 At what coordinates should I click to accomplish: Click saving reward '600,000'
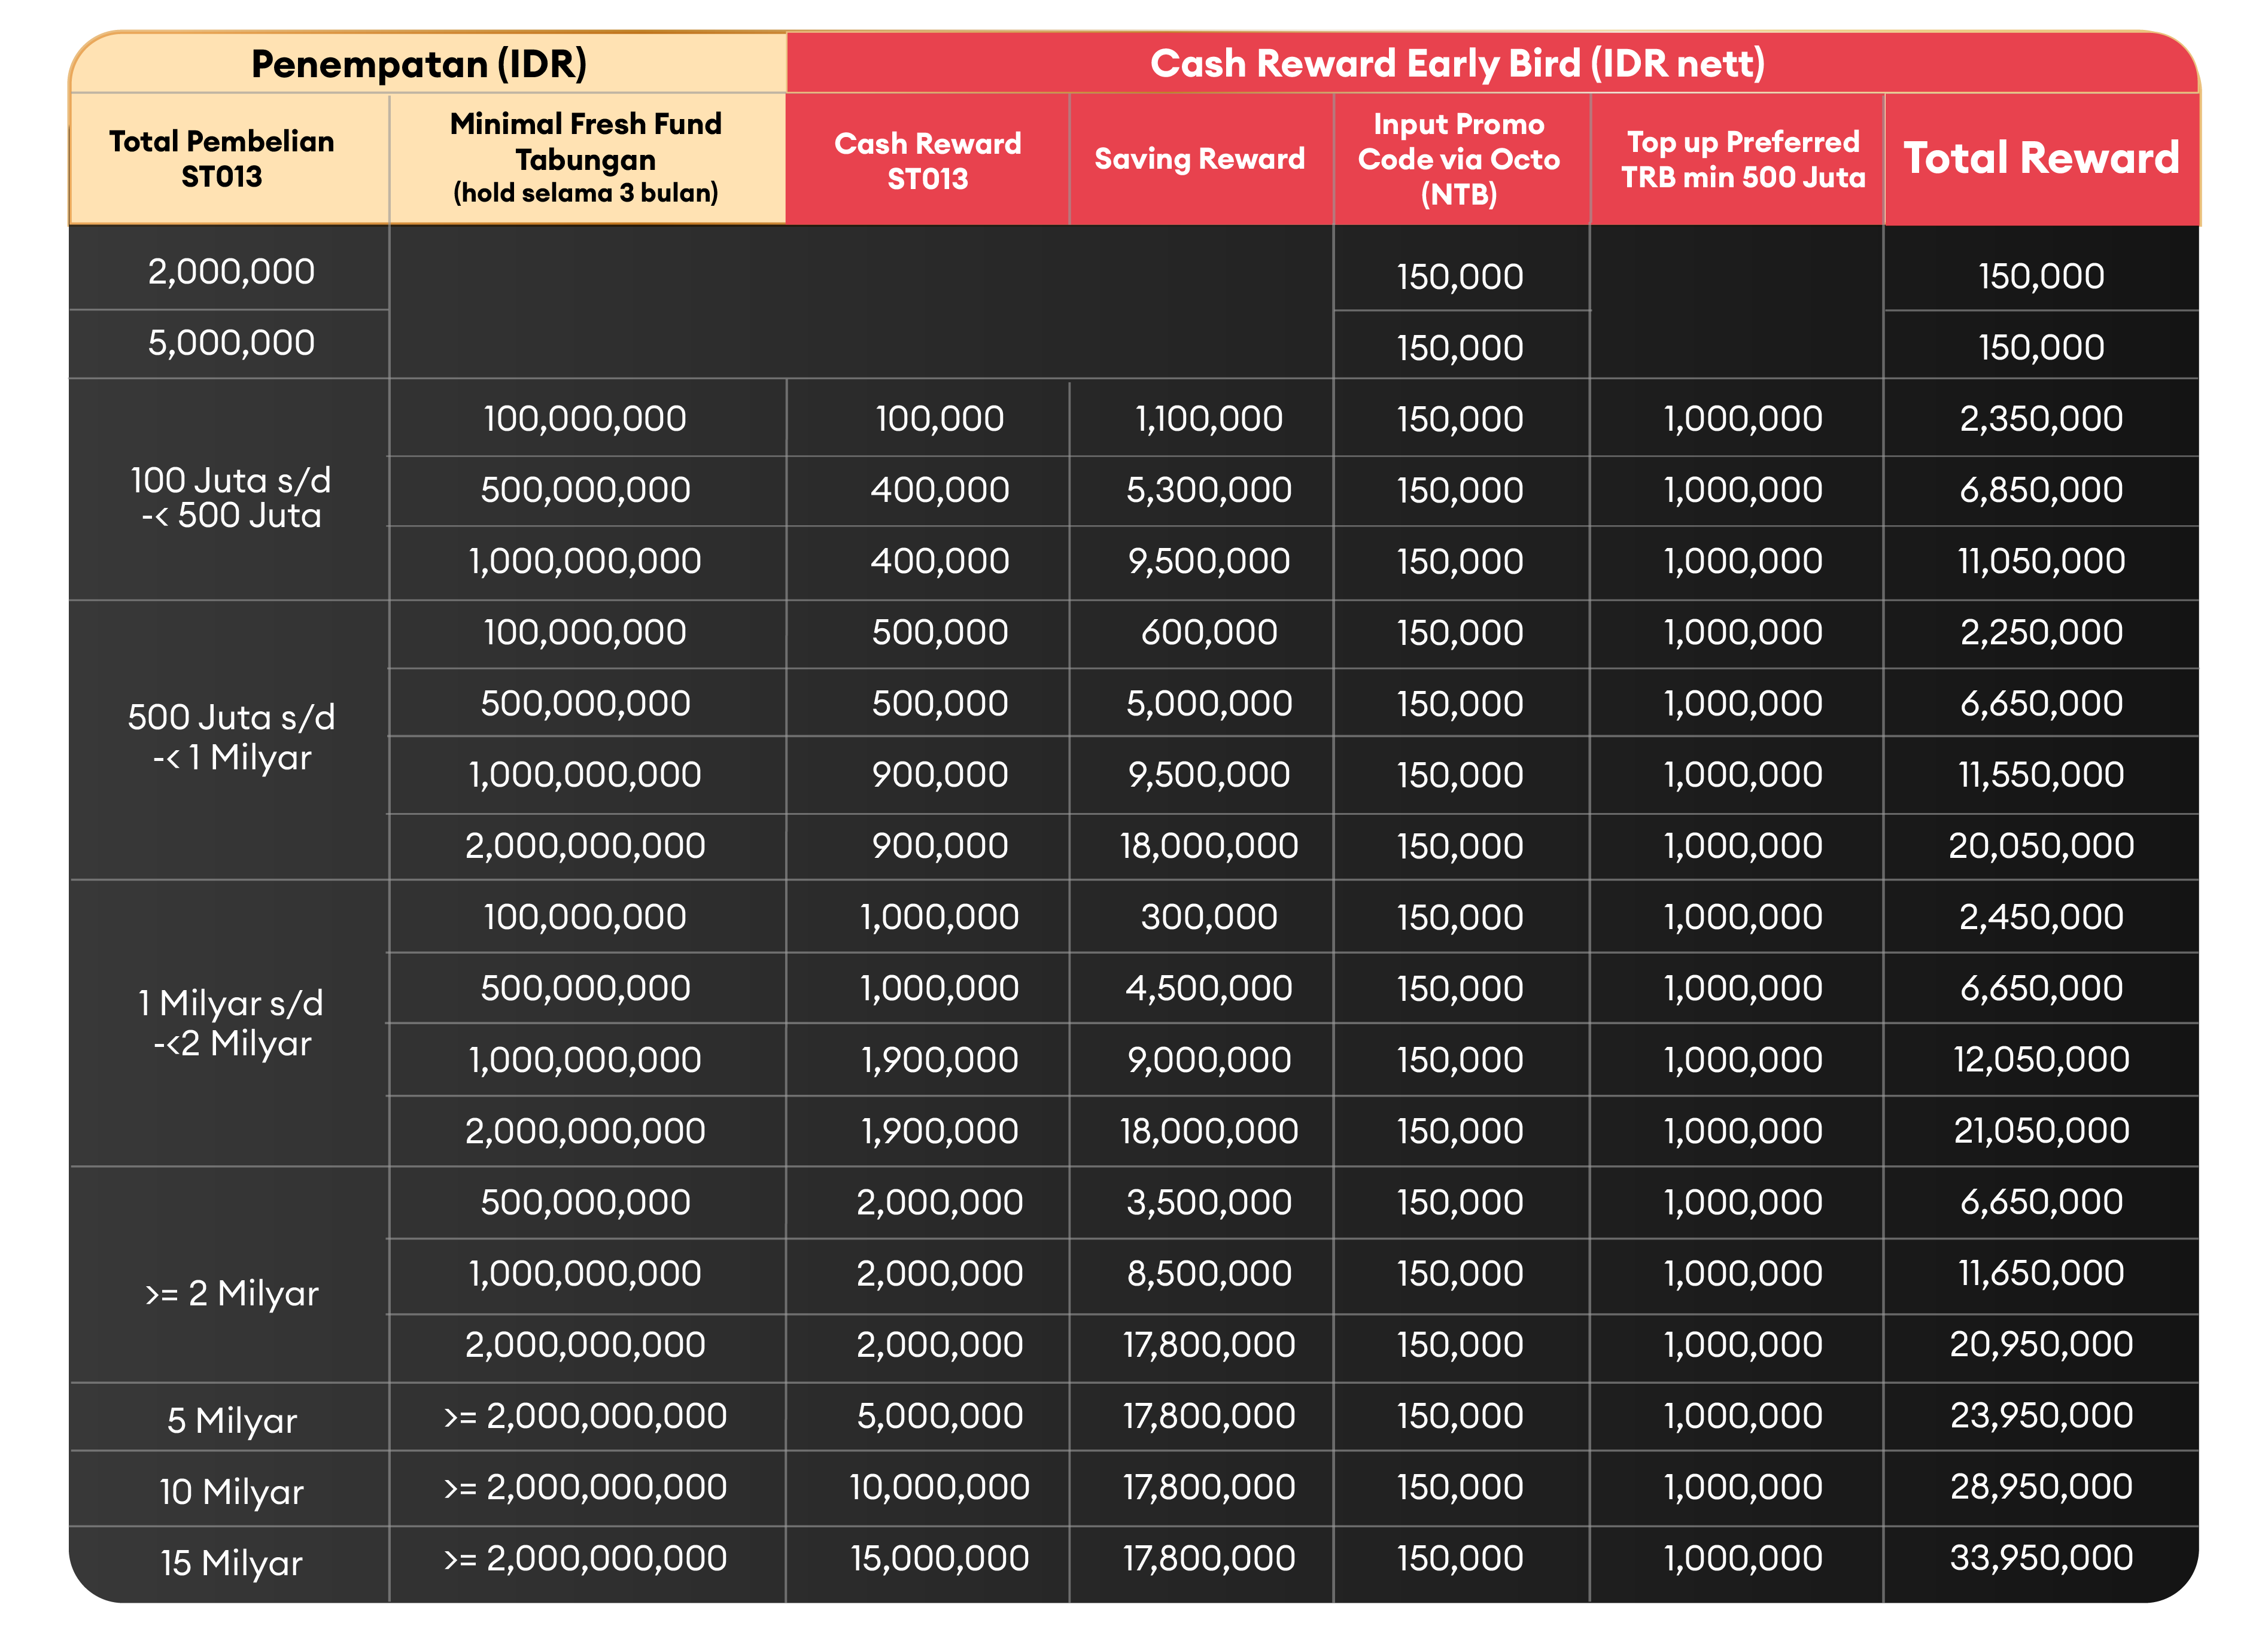coord(1209,632)
